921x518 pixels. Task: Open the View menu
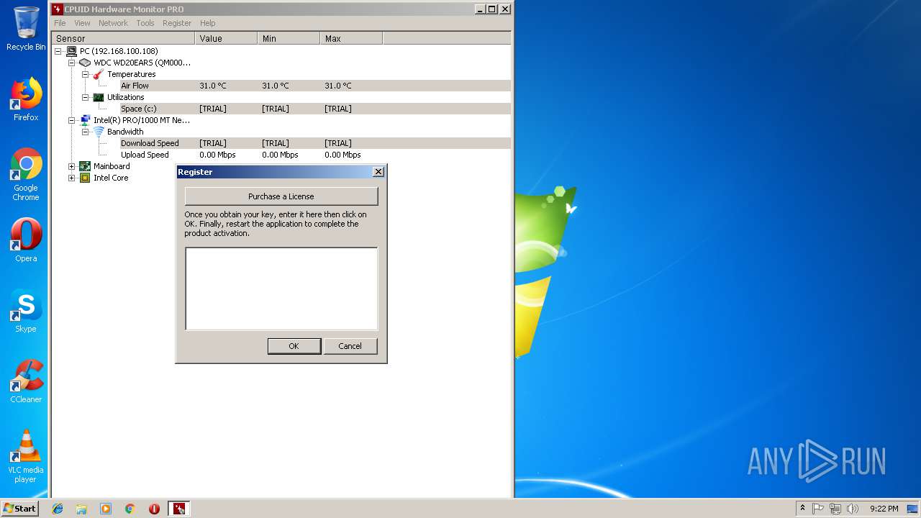[82, 23]
